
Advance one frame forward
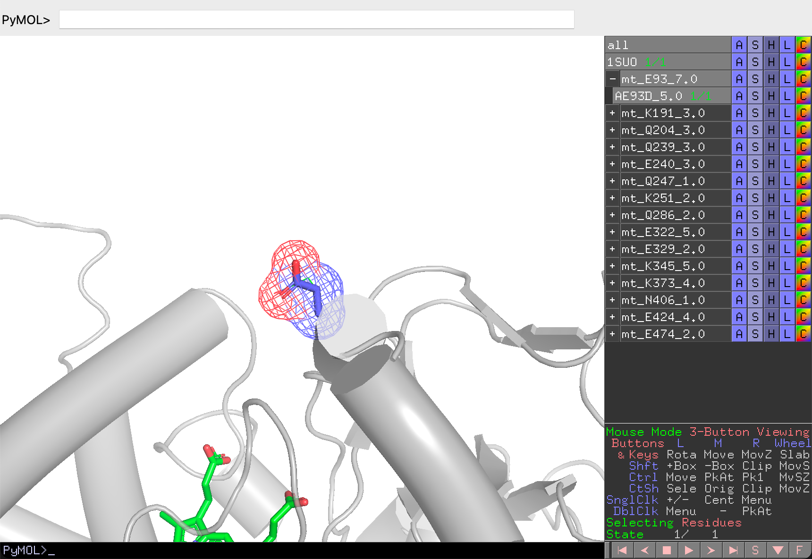click(x=711, y=550)
